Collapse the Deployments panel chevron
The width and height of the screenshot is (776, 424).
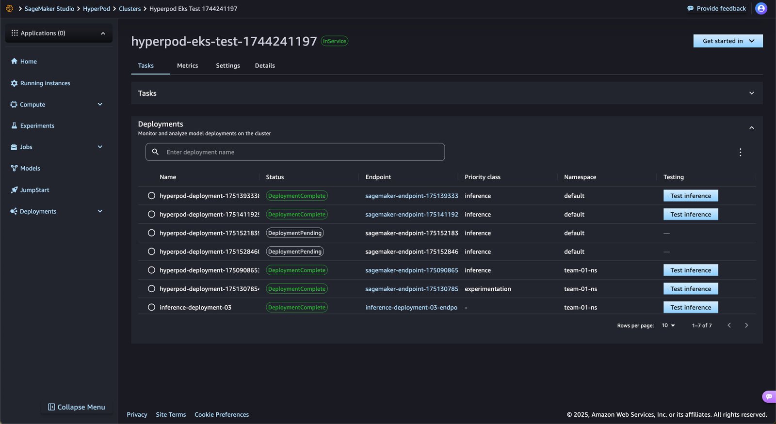pos(752,128)
